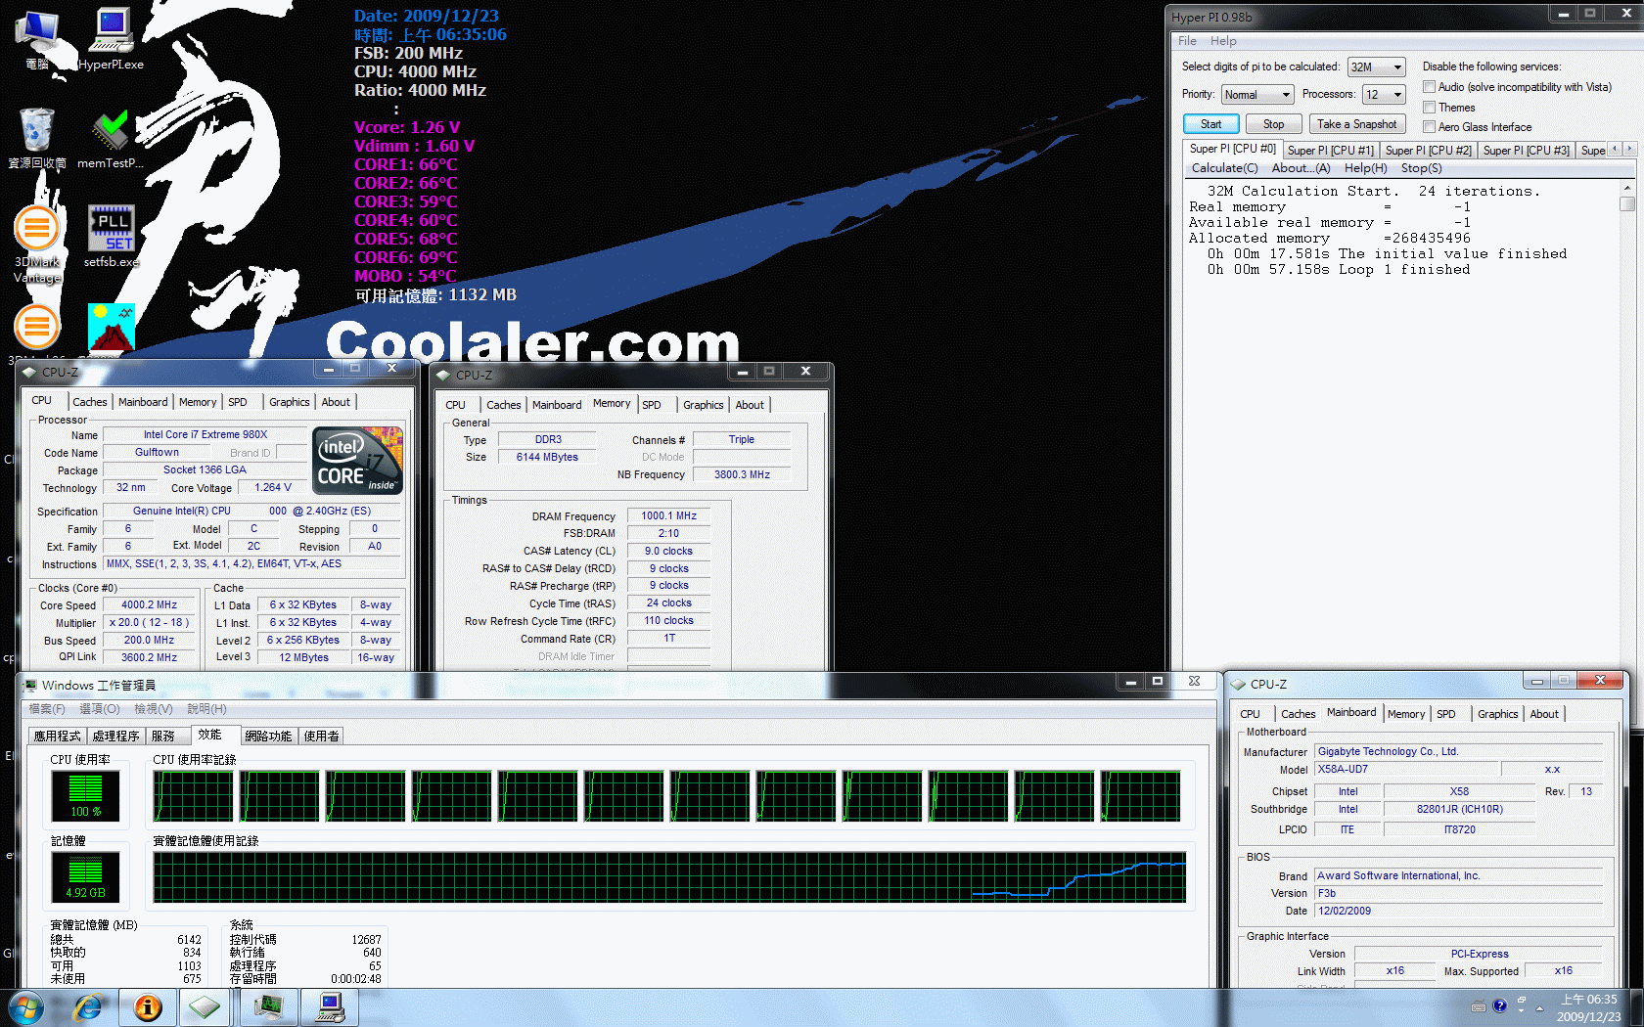
Task: Switch to CPU-Z green chip taskbar icon
Action: click(205, 1007)
